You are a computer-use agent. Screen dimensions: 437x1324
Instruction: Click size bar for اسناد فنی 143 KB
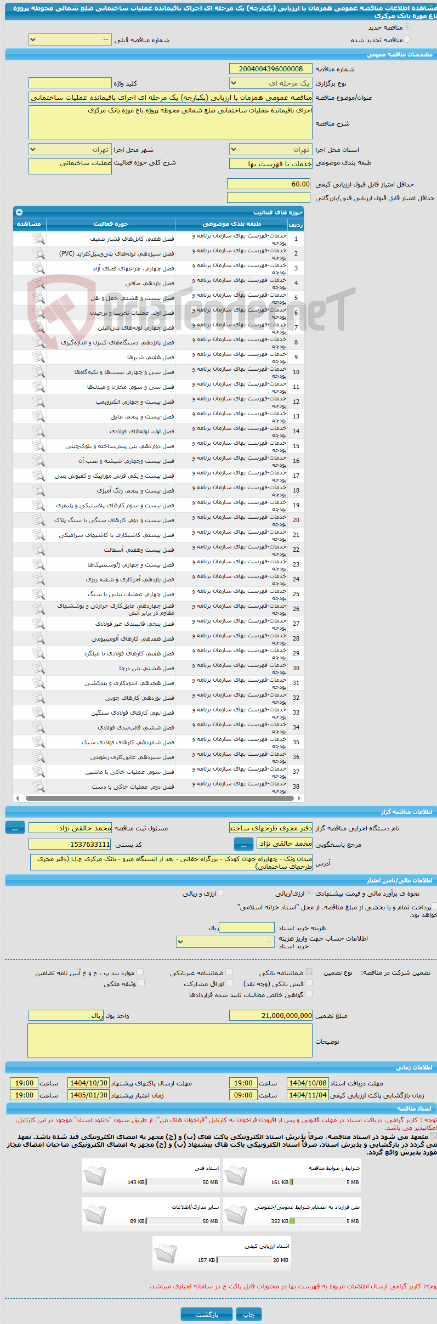click(173, 1182)
